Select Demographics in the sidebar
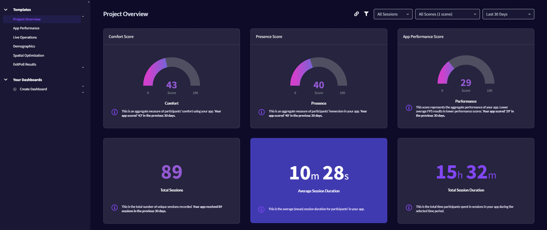Screen dimensions: 547x230 [24, 46]
